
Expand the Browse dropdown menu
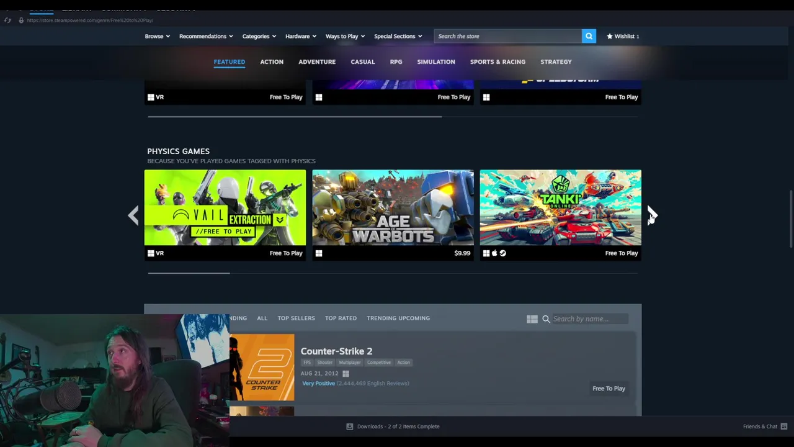157,36
